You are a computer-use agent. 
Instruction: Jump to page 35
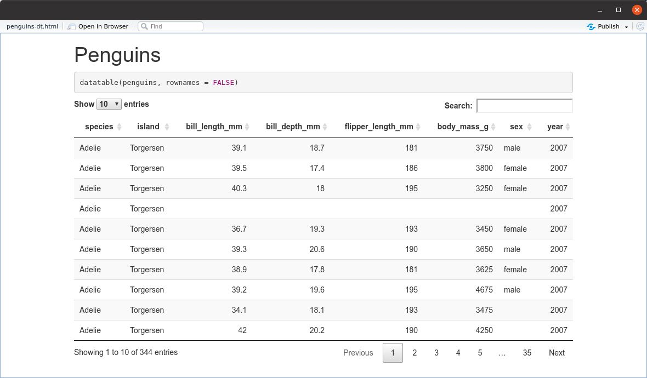click(527, 353)
